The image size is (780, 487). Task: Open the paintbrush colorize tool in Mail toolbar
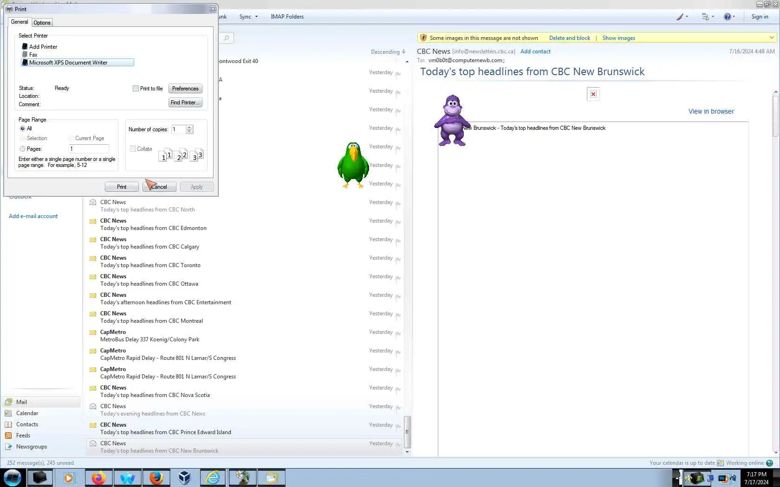pos(680,17)
